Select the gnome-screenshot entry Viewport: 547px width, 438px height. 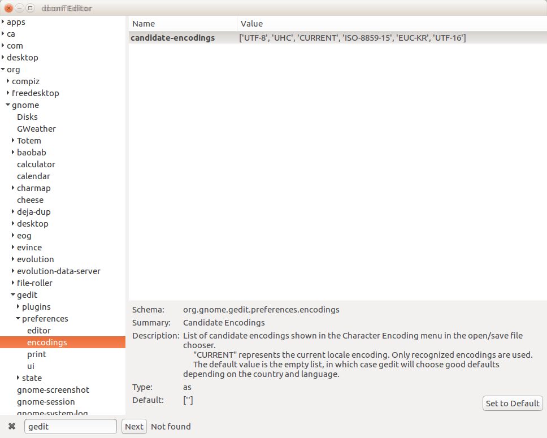tap(53, 389)
